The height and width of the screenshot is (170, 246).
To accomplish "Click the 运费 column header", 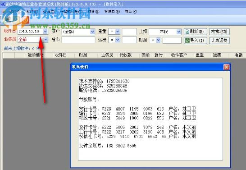I will tap(217, 55).
